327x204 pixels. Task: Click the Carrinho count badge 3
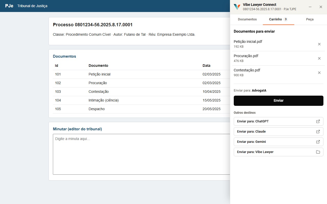tap(286, 19)
